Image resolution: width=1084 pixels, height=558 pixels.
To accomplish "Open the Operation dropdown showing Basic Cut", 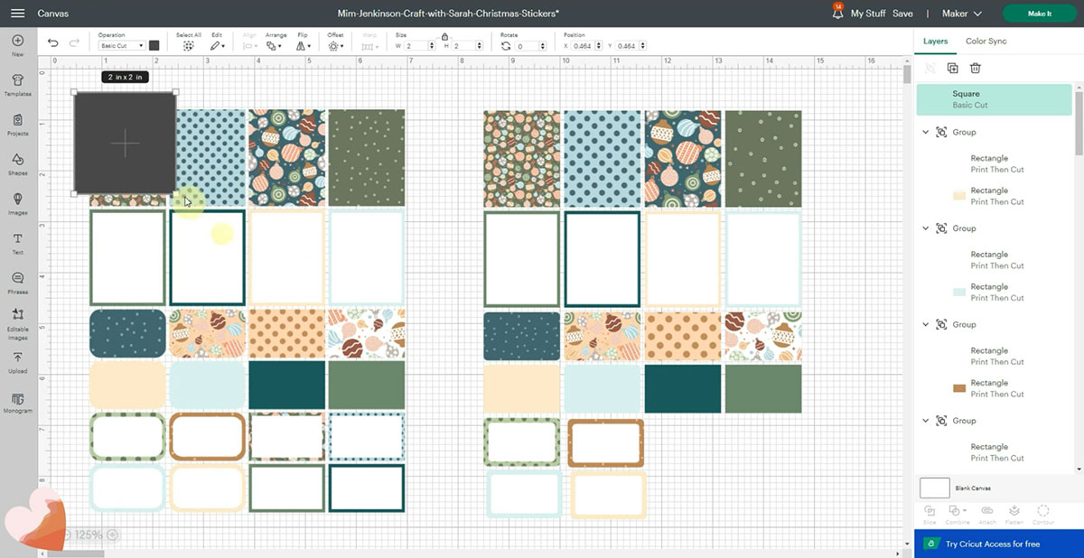I will [x=121, y=45].
